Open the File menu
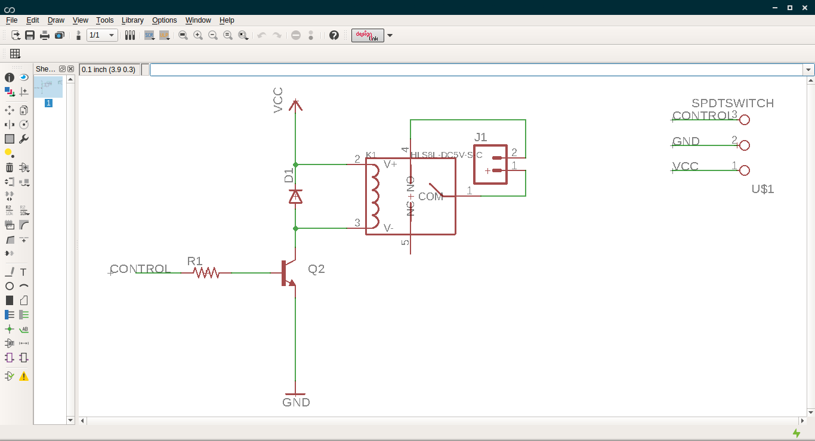This screenshot has width=815, height=441. click(11, 20)
